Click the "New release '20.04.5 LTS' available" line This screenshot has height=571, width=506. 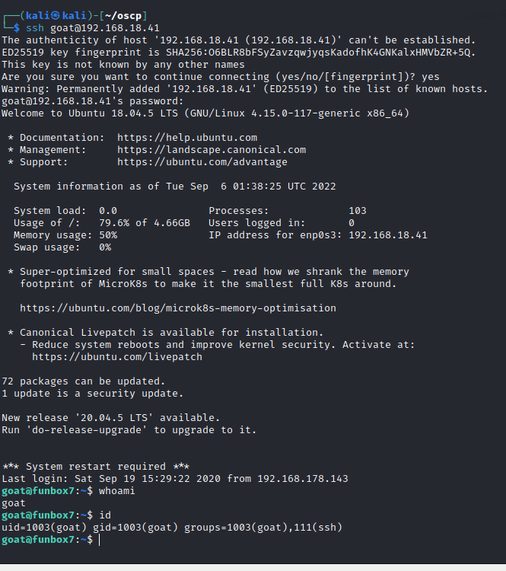coord(110,418)
